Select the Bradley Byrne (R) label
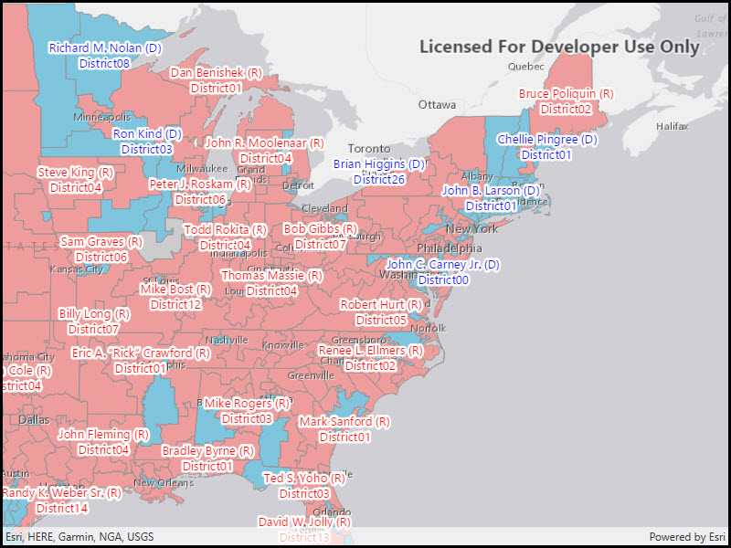 (x=208, y=450)
